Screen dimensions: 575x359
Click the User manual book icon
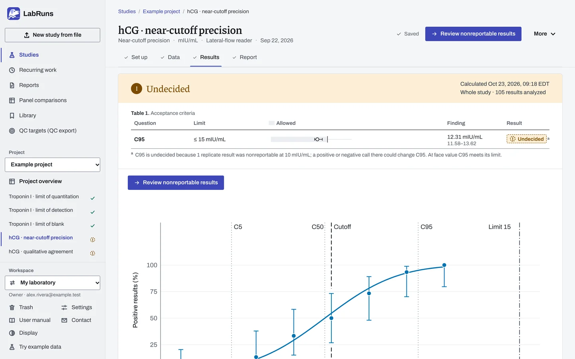point(12,320)
